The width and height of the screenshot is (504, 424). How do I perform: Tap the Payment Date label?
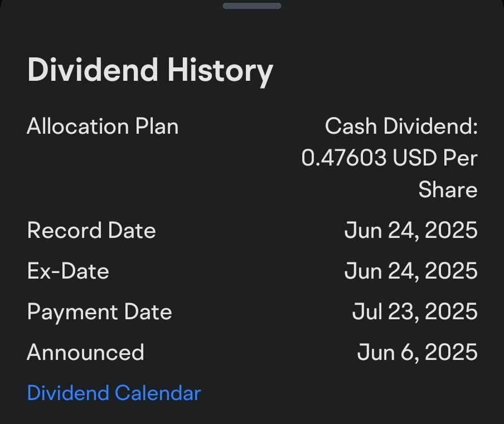point(100,312)
